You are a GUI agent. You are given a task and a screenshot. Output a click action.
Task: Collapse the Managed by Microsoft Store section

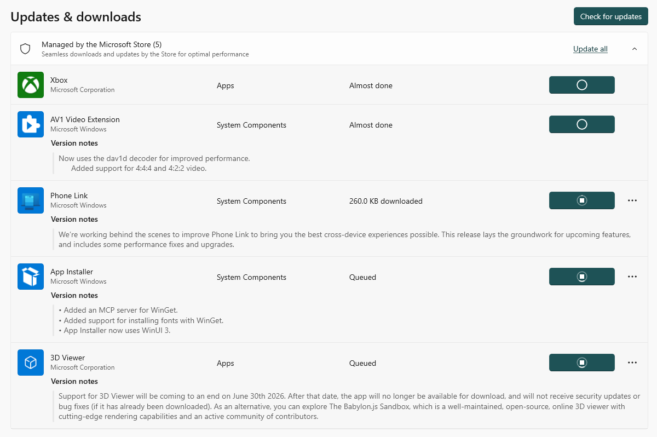point(635,49)
